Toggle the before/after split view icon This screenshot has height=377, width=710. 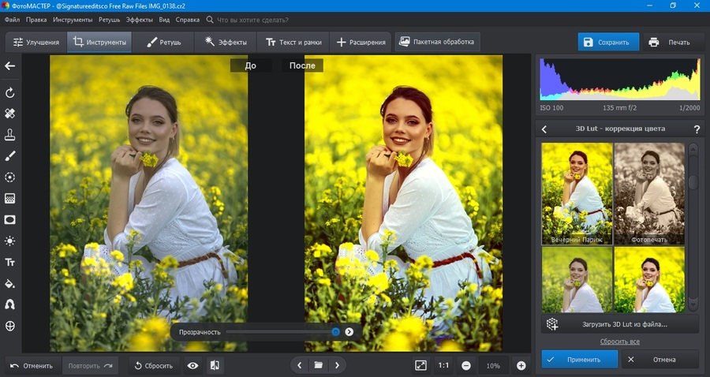pos(215,365)
